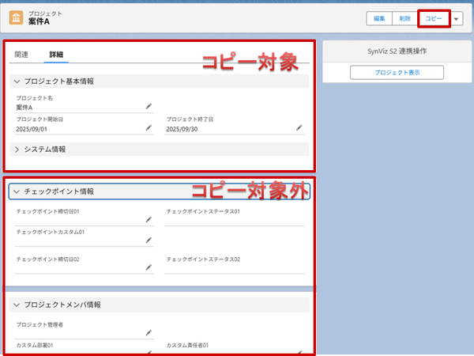
Task: Edit チェックポイントカスタム01 pencil icon
Action: tap(149, 240)
